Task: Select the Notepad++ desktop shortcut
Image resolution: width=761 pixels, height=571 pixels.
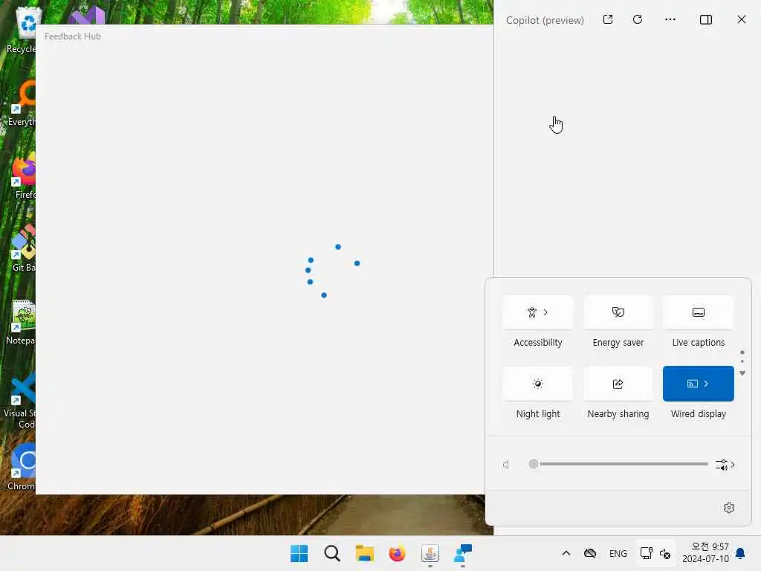Action: (x=22, y=323)
